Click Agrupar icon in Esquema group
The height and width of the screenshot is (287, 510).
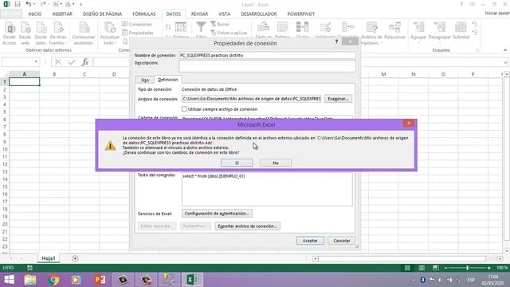click(x=418, y=31)
